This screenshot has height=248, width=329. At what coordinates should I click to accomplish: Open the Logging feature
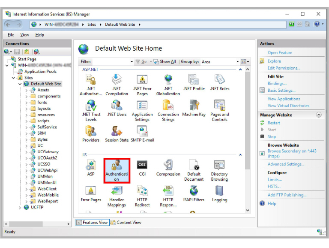pyautogui.click(x=219, y=194)
